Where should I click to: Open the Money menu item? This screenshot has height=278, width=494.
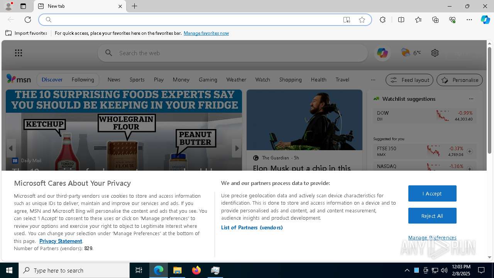click(181, 80)
